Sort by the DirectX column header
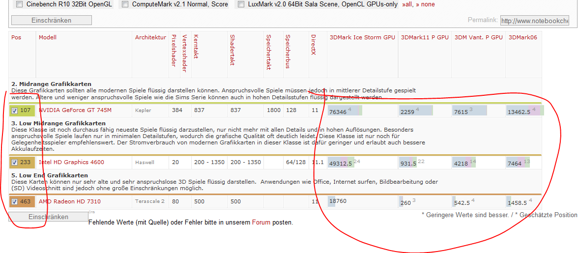 [314, 45]
